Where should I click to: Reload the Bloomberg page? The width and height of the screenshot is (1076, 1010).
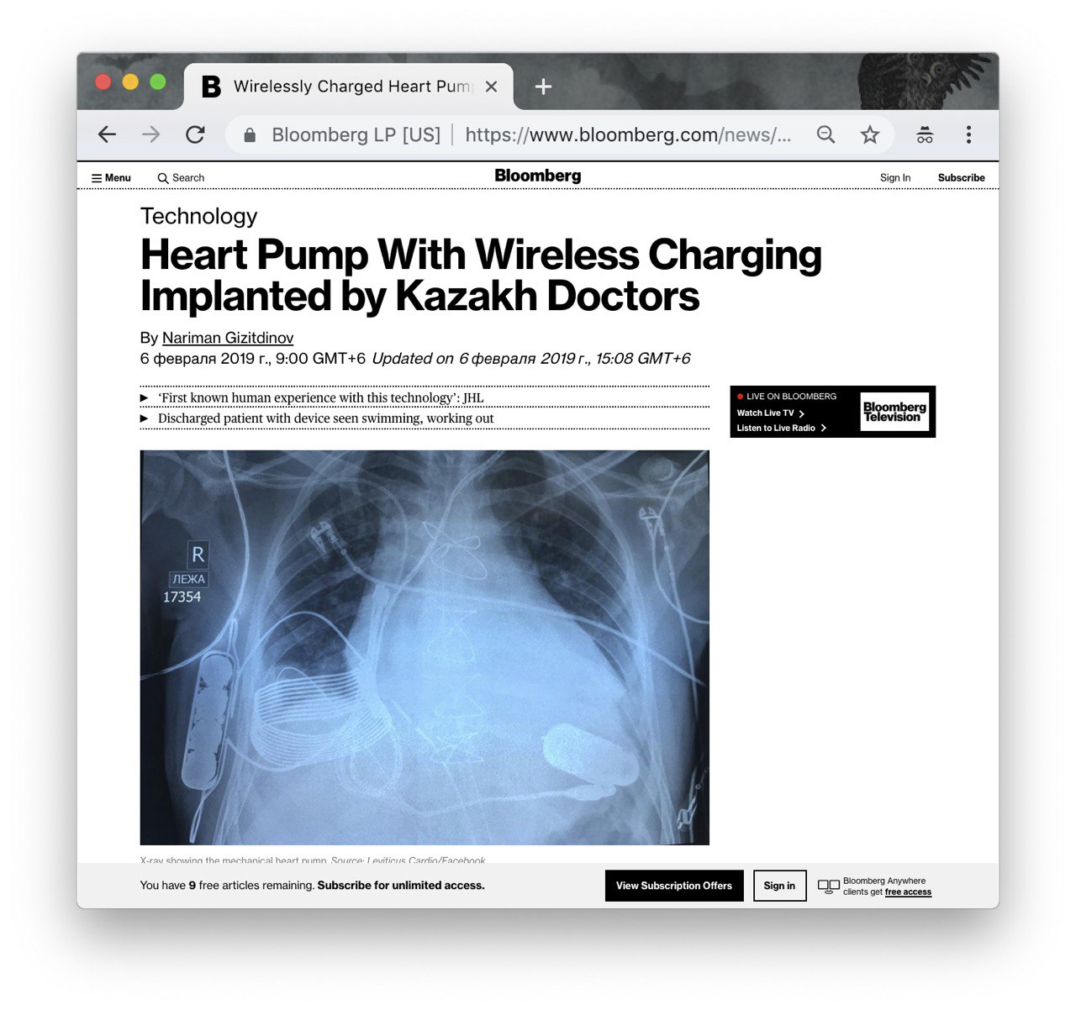(196, 134)
